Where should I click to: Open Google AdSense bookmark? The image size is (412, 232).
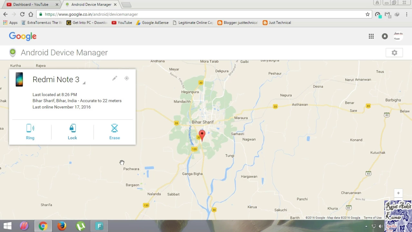(152, 23)
